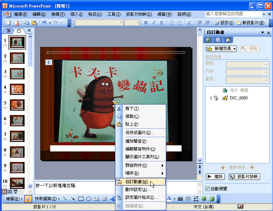Open the 繪圖 Draw menu button
Image resolution: width=273 pixels, height=211 pixels.
[x=14, y=199]
